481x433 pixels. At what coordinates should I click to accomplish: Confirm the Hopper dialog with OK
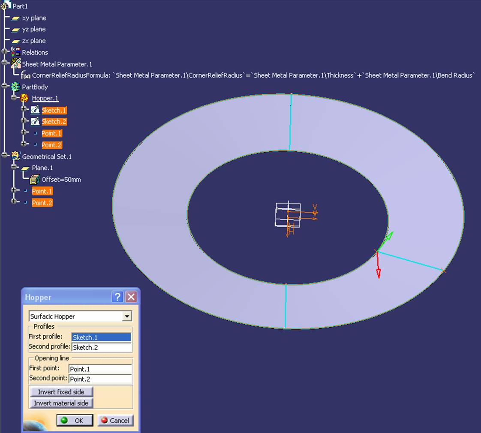tap(75, 421)
